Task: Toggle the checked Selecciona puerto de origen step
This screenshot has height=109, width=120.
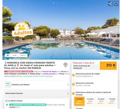Action: pyautogui.click(x=74, y=75)
